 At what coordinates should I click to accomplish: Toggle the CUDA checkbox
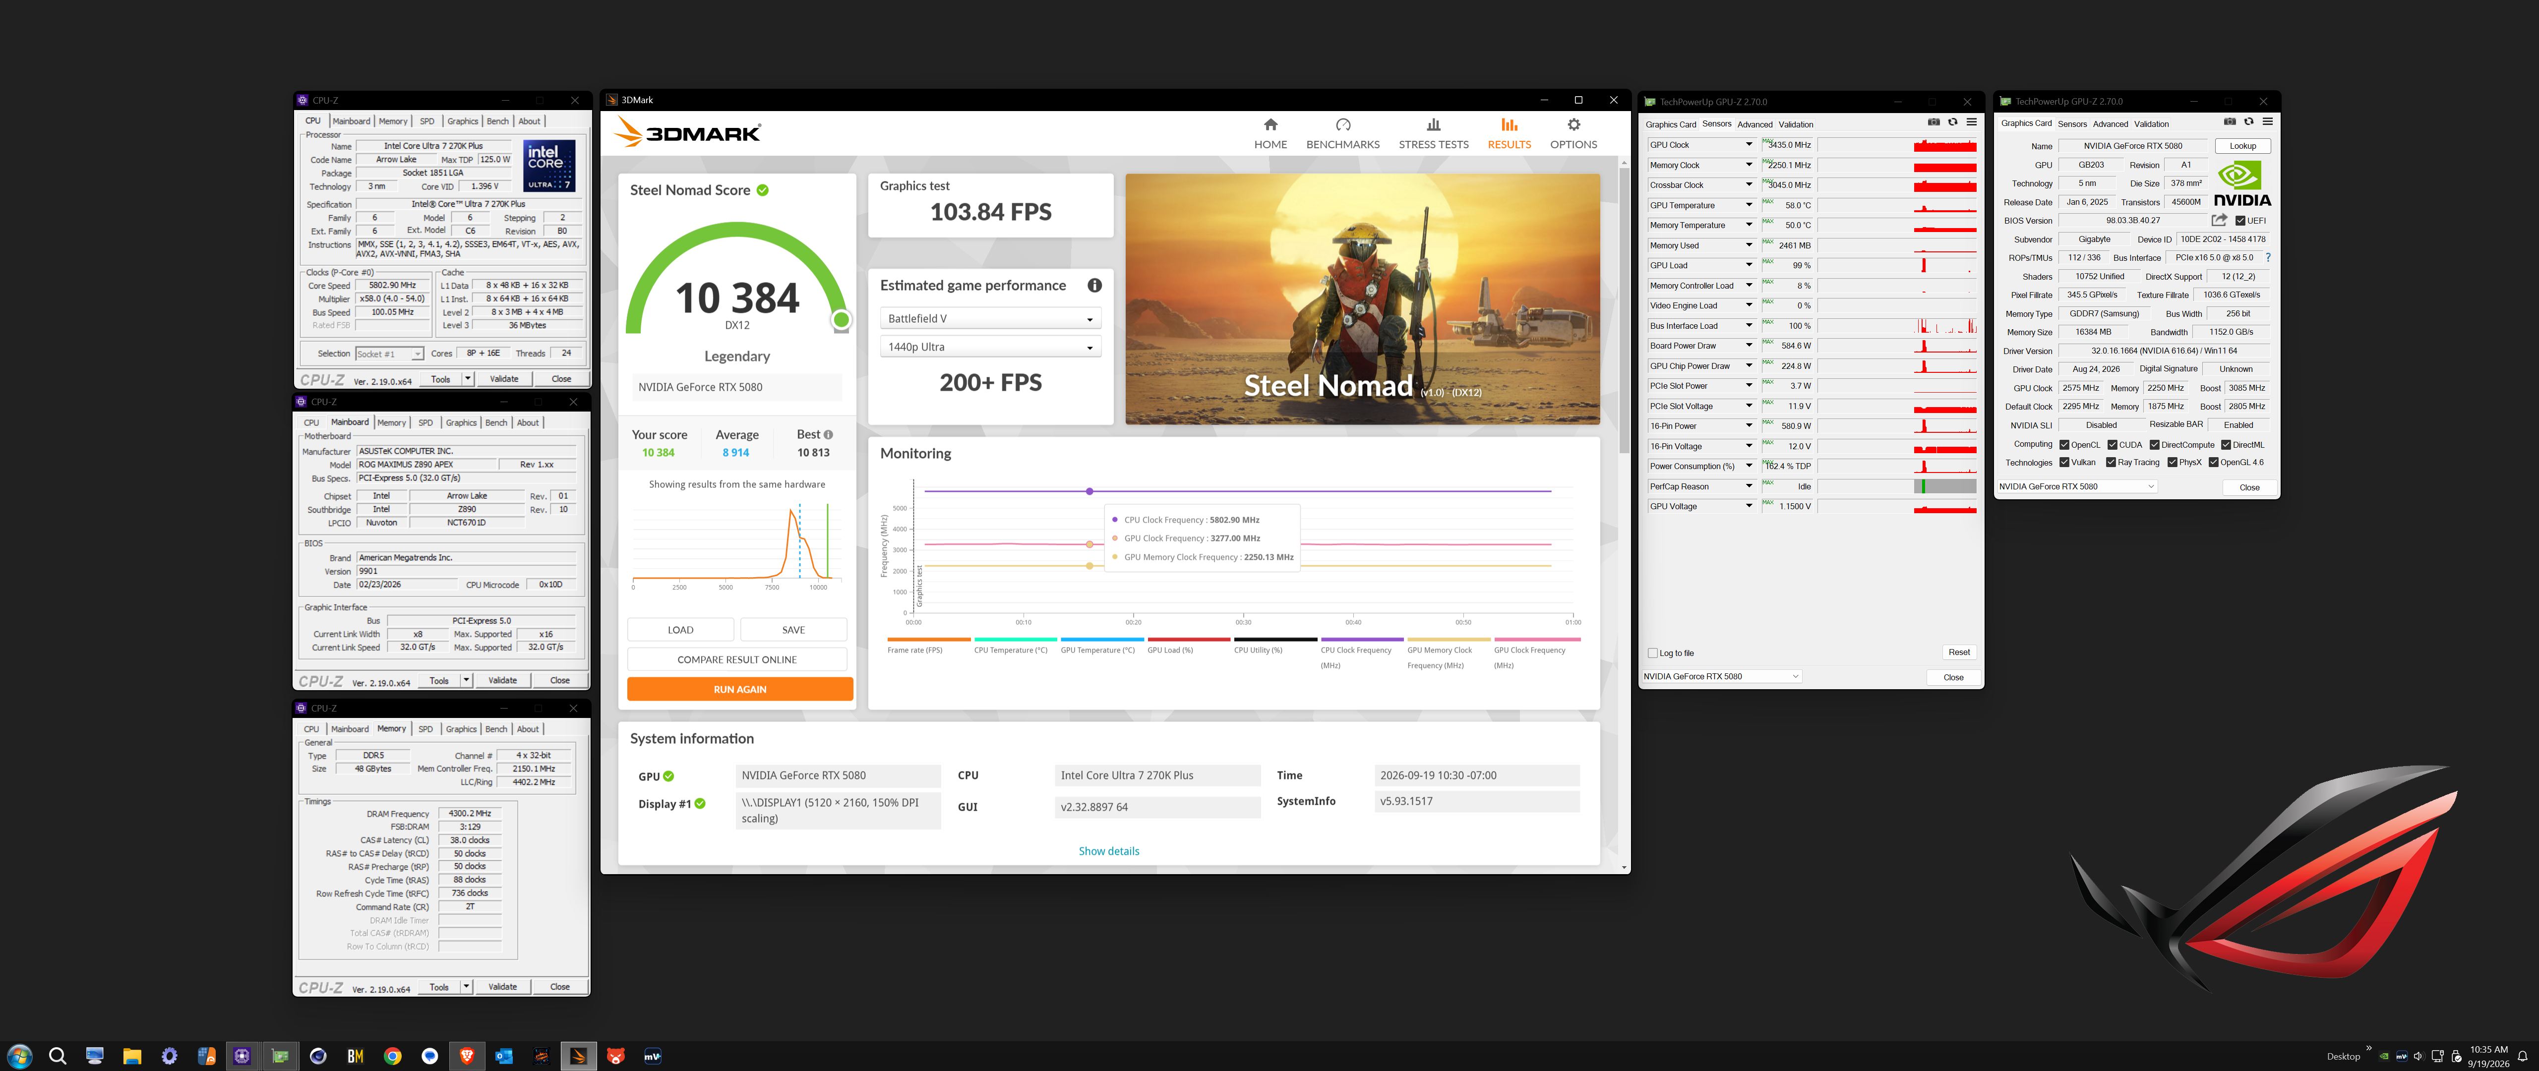click(x=2112, y=445)
